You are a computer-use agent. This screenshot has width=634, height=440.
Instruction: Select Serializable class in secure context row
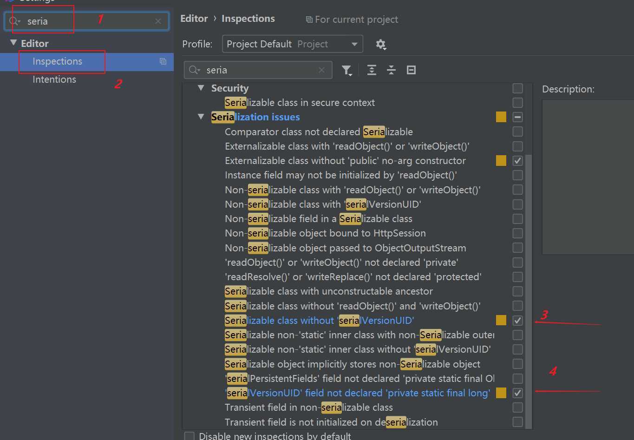(x=300, y=103)
